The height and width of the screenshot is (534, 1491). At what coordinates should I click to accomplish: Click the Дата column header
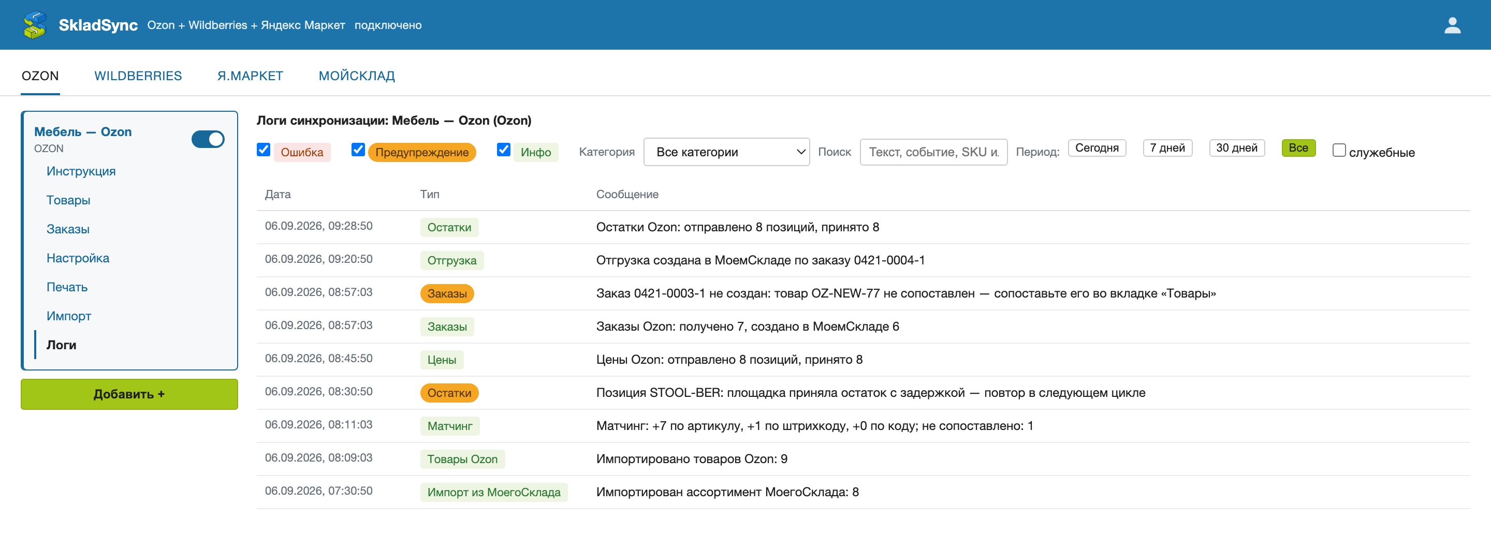pos(278,195)
